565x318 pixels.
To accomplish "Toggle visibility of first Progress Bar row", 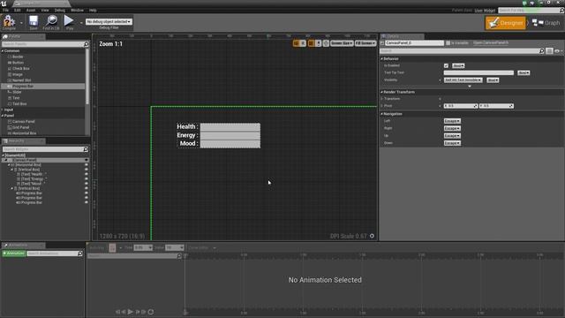I will pyautogui.click(x=87, y=193).
